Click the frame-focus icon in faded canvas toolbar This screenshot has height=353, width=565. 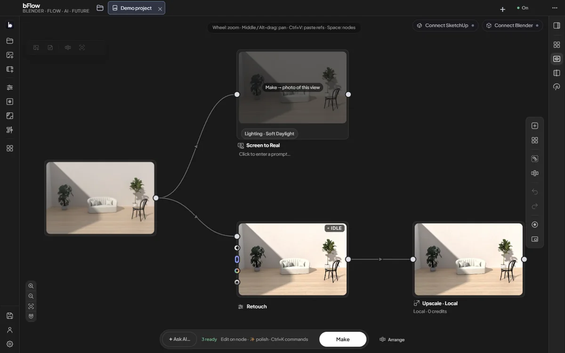click(x=82, y=48)
